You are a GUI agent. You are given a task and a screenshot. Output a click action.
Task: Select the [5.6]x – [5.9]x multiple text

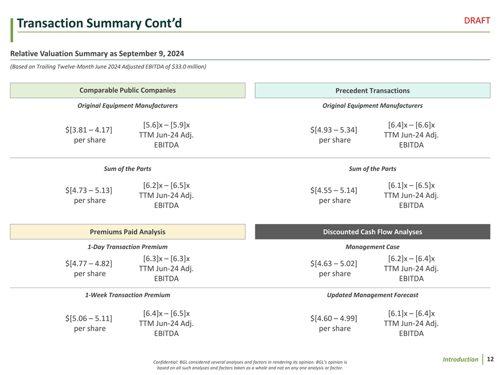coord(166,125)
